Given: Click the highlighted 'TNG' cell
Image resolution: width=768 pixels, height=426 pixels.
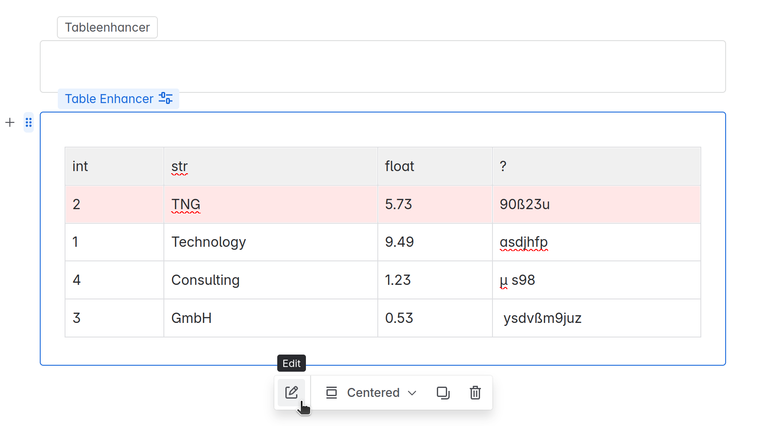Looking at the screenshot, I should point(270,204).
